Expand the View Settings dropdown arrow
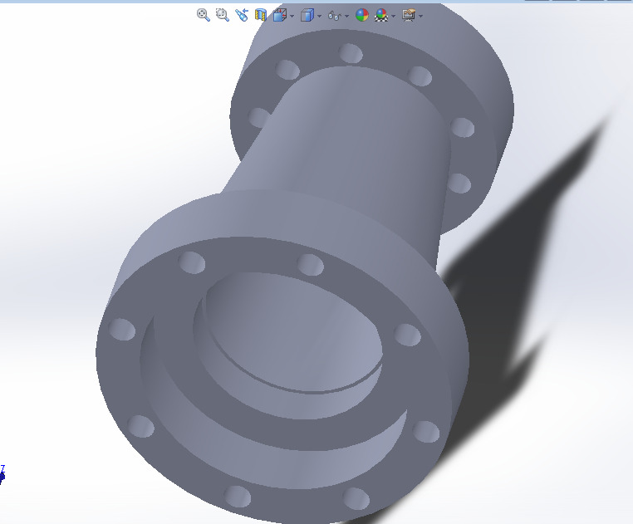This screenshot has height=524, width=633. pos(420,16)
